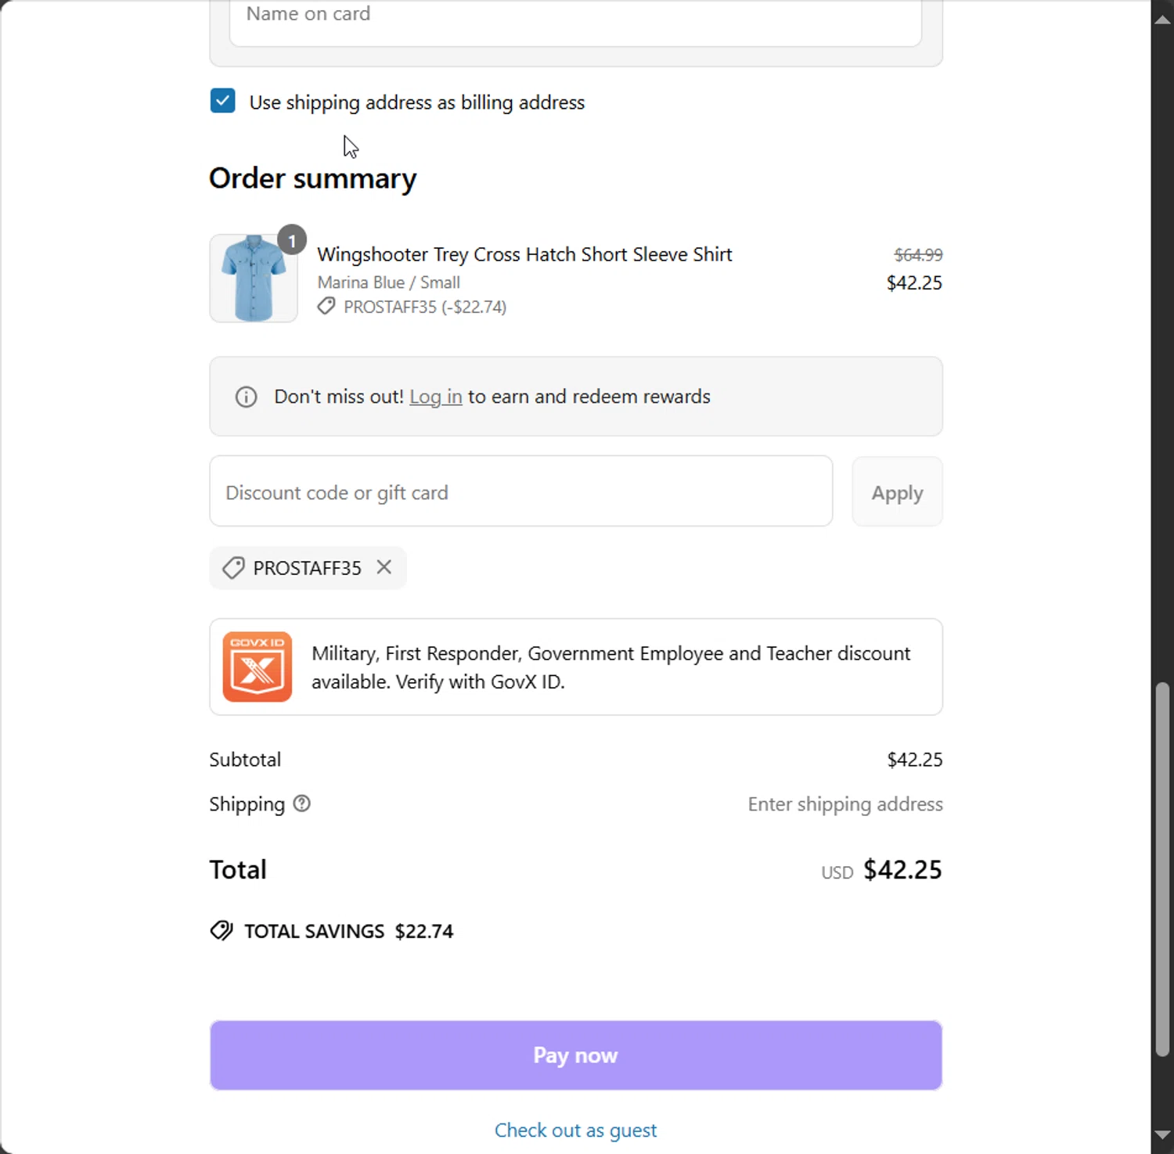
Task: Click the scrollbar down arrow
Action: click(x=1162, y=1134)
